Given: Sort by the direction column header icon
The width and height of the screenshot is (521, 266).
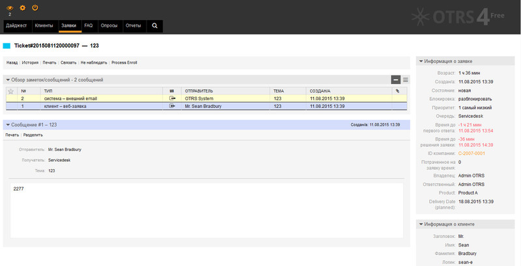Looking at the screenshot, I should (x=171, y=91).
